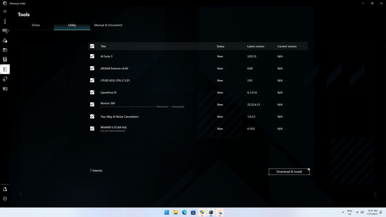Click the ENG US language indicator
386x217 pixels.
(350, 212)
